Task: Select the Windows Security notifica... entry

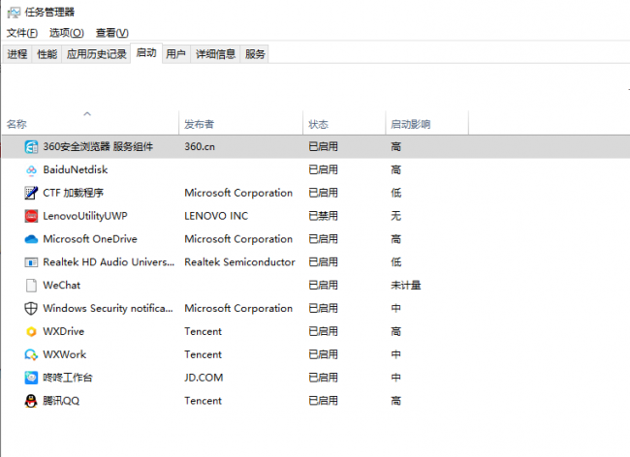Action: (109, 309)
